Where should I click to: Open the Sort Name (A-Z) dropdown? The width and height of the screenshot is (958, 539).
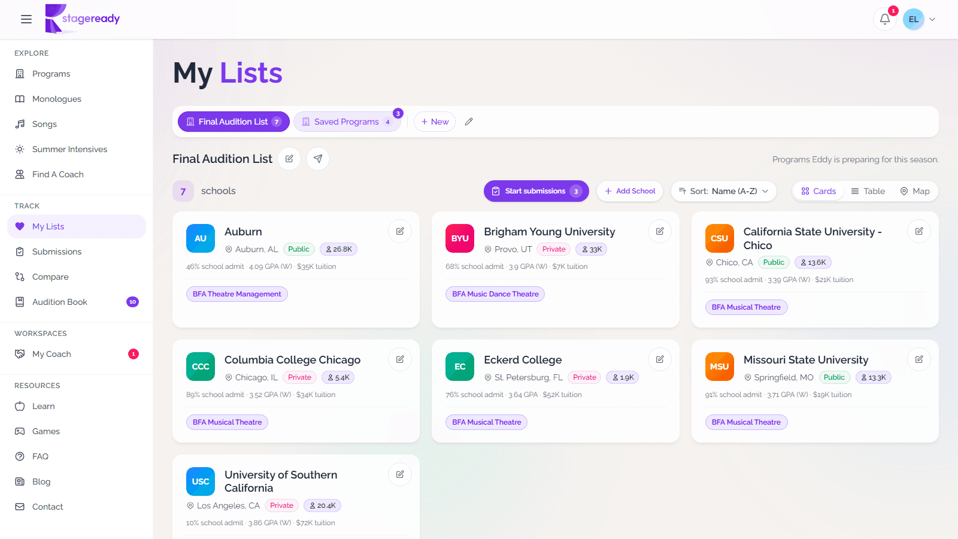tap(724, 191)
